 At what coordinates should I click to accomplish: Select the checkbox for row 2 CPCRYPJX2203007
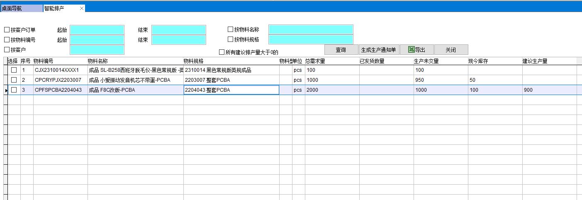14,80
